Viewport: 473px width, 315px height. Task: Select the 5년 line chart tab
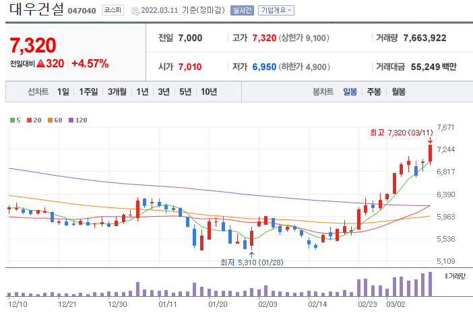pyautogui.click(x=185, y=92)
